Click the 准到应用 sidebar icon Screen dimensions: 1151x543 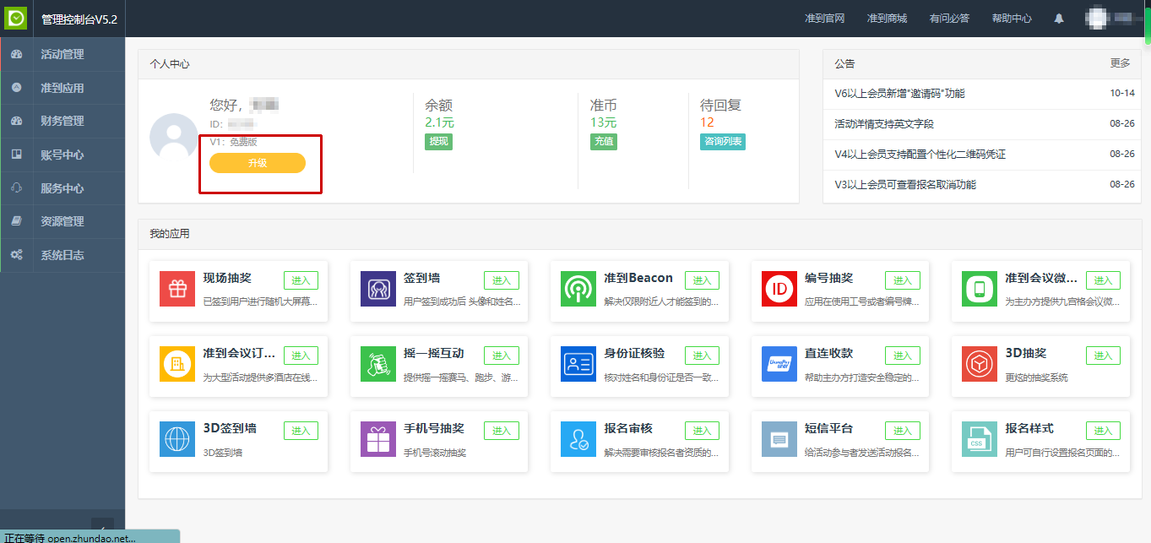tap(16, 88)
